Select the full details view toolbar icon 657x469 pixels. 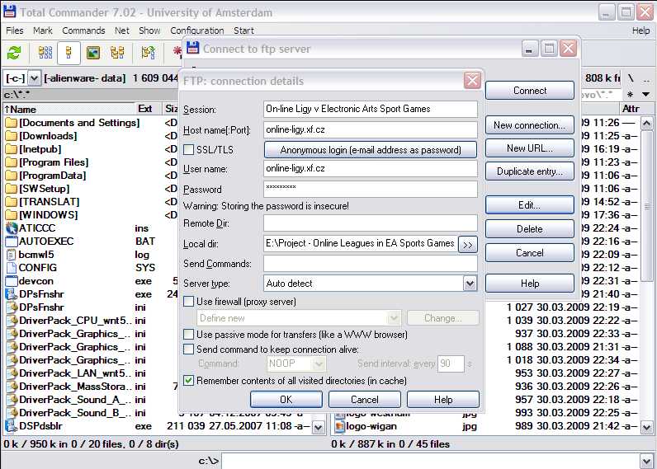tap(69, 53)
